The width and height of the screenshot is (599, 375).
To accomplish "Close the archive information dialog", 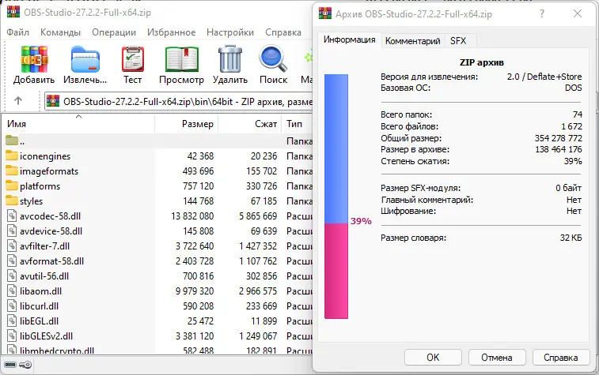I will click(577, 13).
